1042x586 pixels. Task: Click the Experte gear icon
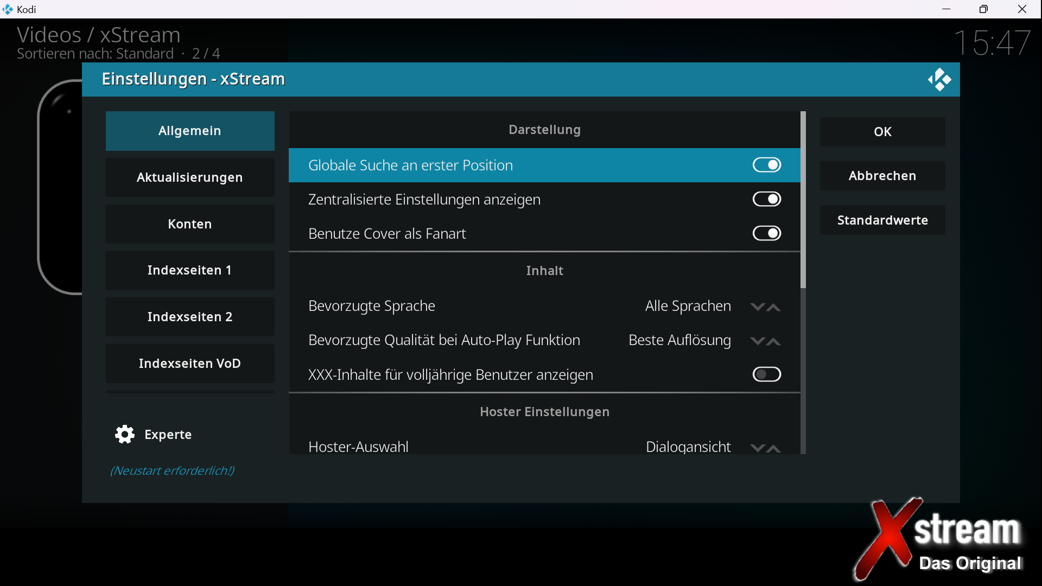pyautogui.click(x=125, y=434)
